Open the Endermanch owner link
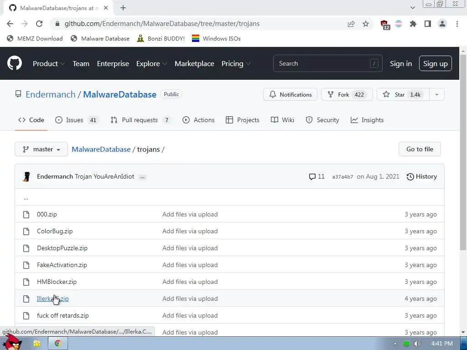467x350 pixels. [51, 94]
